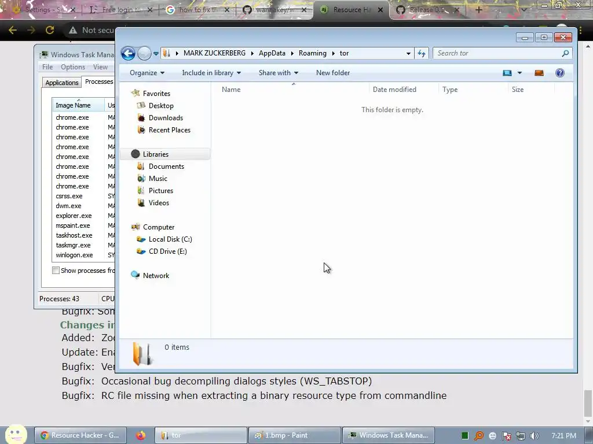Open Firefox from the taskbar

coord(141,435)
